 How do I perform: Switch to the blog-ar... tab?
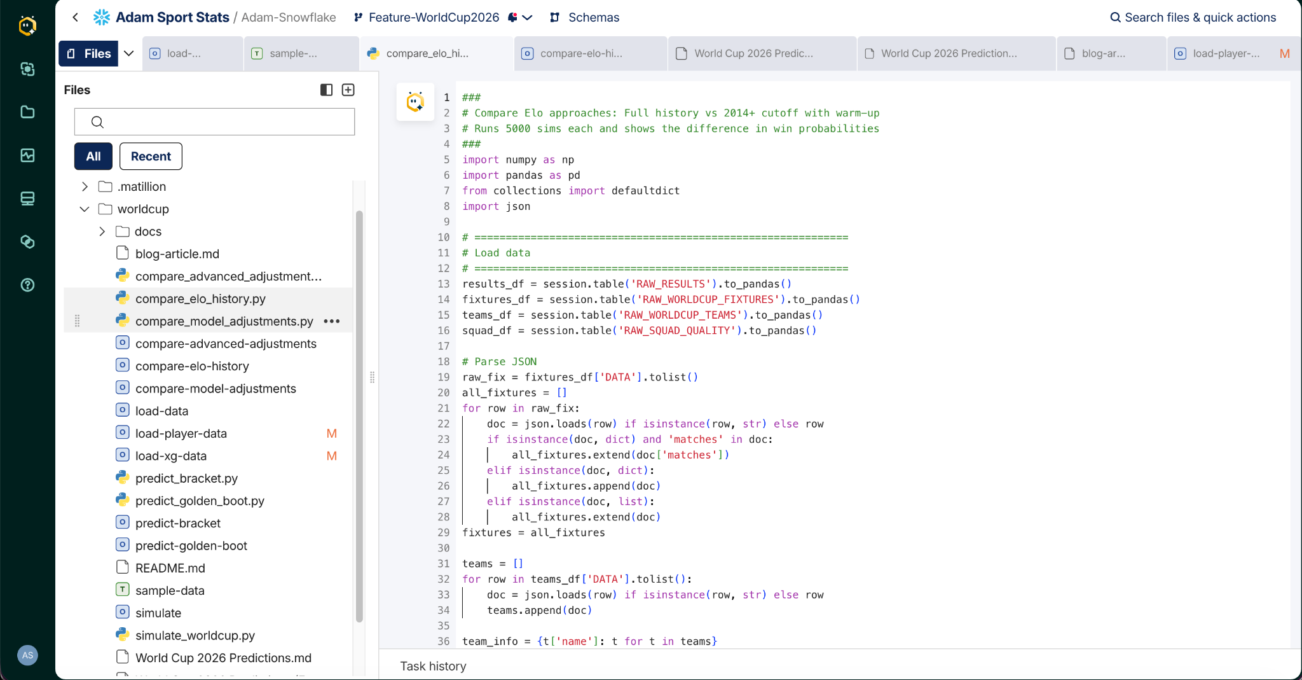pos(1111,53)
